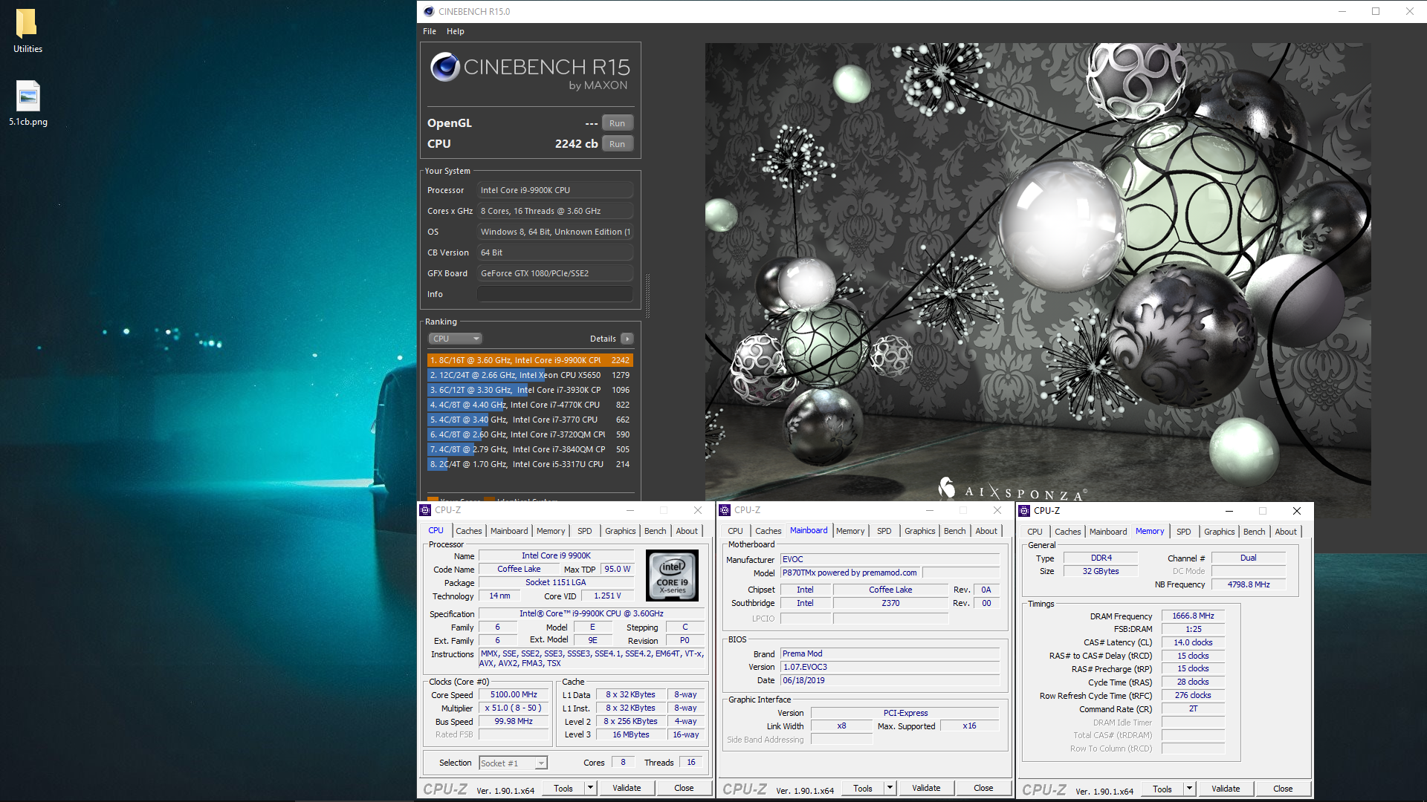Run the OpenGL benchmark

[618, 123]
